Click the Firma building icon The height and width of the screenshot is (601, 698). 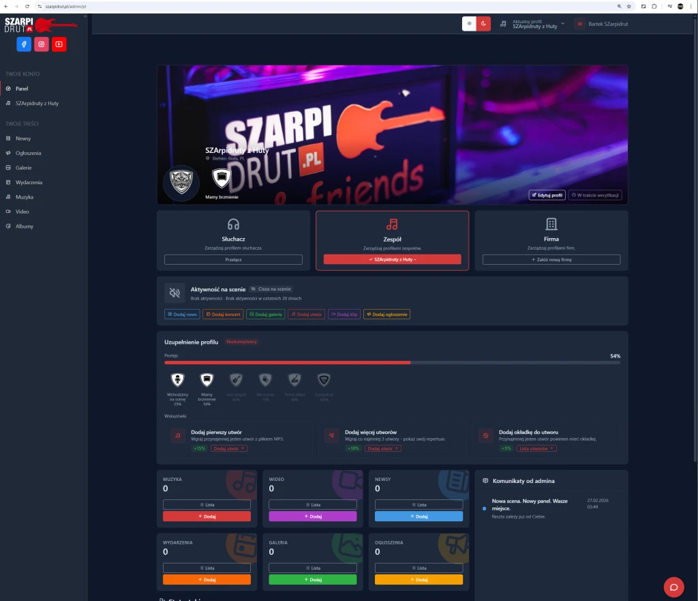[551, 224]
